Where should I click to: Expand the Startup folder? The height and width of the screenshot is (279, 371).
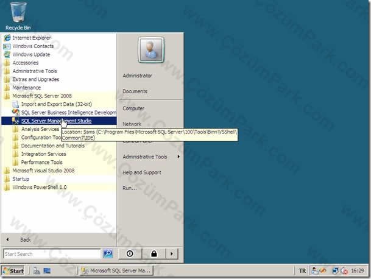[21, 179]
